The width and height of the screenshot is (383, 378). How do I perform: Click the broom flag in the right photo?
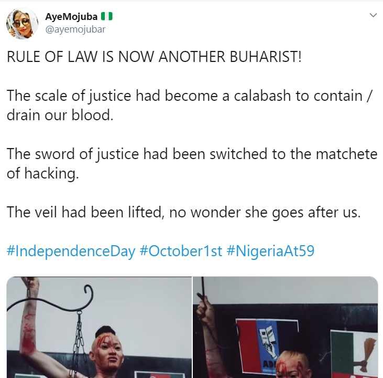(354, 354)
